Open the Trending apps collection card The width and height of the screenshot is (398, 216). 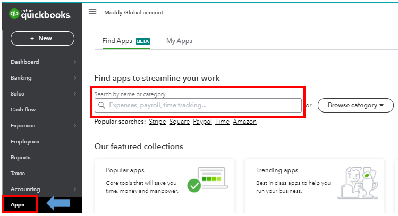tap(315, 186)
